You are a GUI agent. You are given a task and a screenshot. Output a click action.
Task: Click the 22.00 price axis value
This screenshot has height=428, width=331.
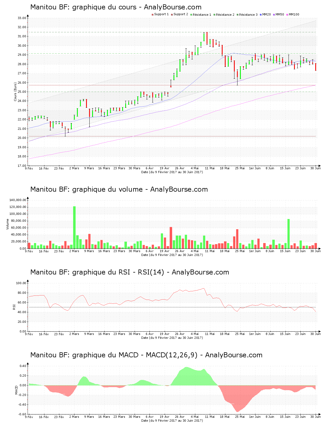pyautogui.click(x=22, y=120)
